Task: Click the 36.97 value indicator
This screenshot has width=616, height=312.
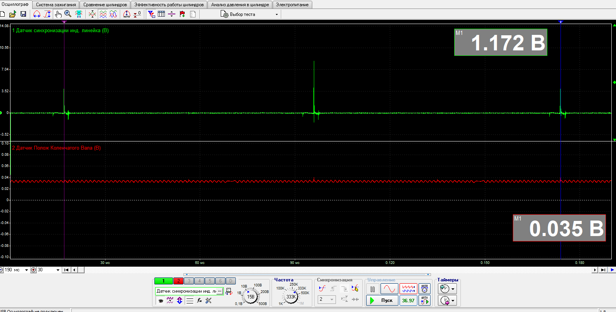Action: tap(408, 300)
